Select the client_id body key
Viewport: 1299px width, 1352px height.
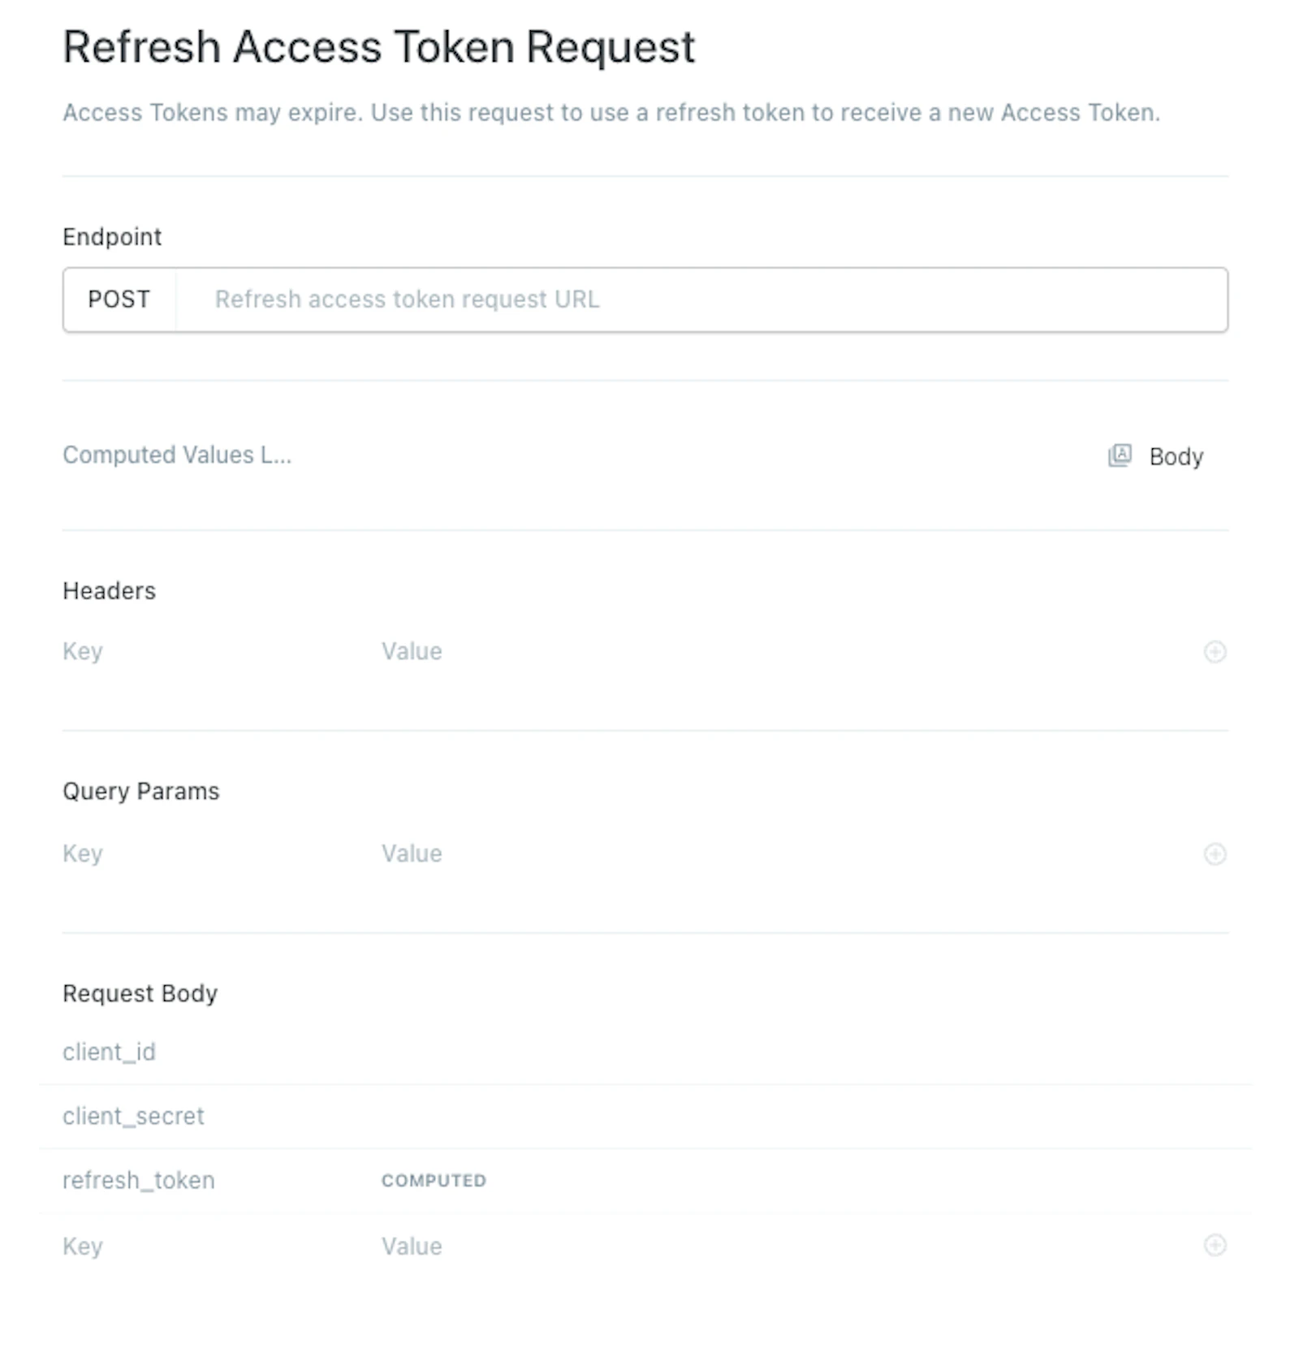point(109,1052)
